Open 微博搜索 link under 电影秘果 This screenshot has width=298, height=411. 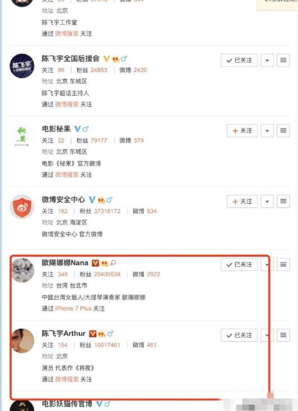coord(67,175)
